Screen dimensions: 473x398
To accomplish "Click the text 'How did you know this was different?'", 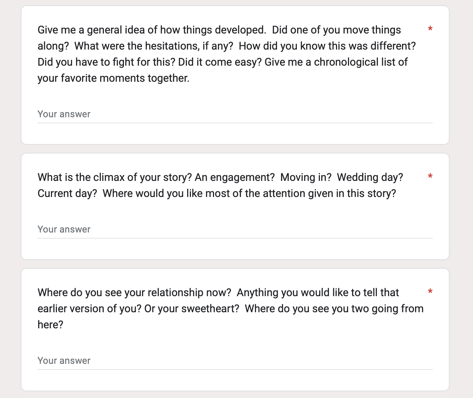I will point(327,46).
